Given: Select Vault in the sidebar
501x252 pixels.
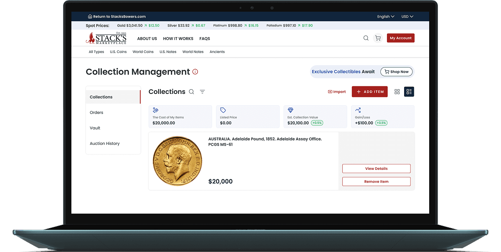Looking at the screenshot, I should click(95, 128).
